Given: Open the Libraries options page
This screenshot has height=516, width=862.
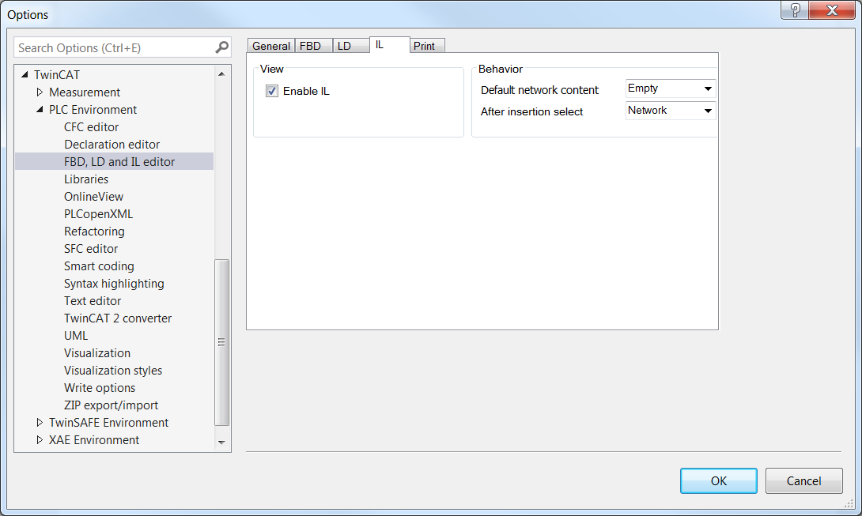Looking at the screenshot, I should [86, 179].
